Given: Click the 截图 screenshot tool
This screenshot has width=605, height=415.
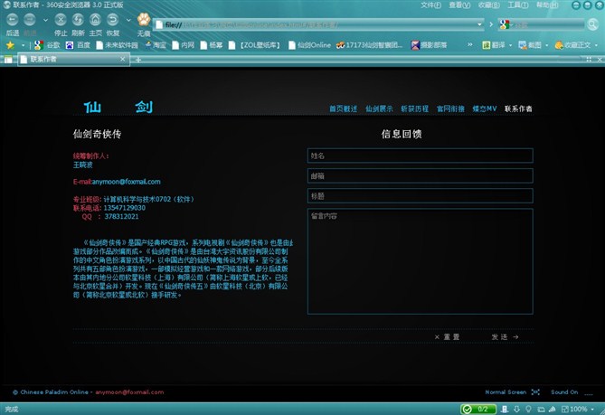Looking at the screenshot, I should pyautogui.click(x=530, y=45).
